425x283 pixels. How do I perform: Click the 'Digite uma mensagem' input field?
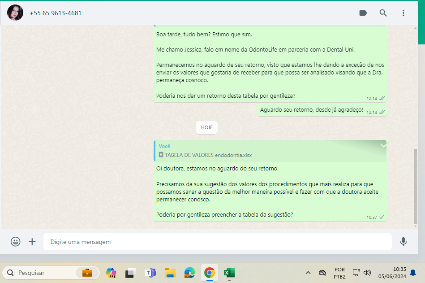[217, 242]
